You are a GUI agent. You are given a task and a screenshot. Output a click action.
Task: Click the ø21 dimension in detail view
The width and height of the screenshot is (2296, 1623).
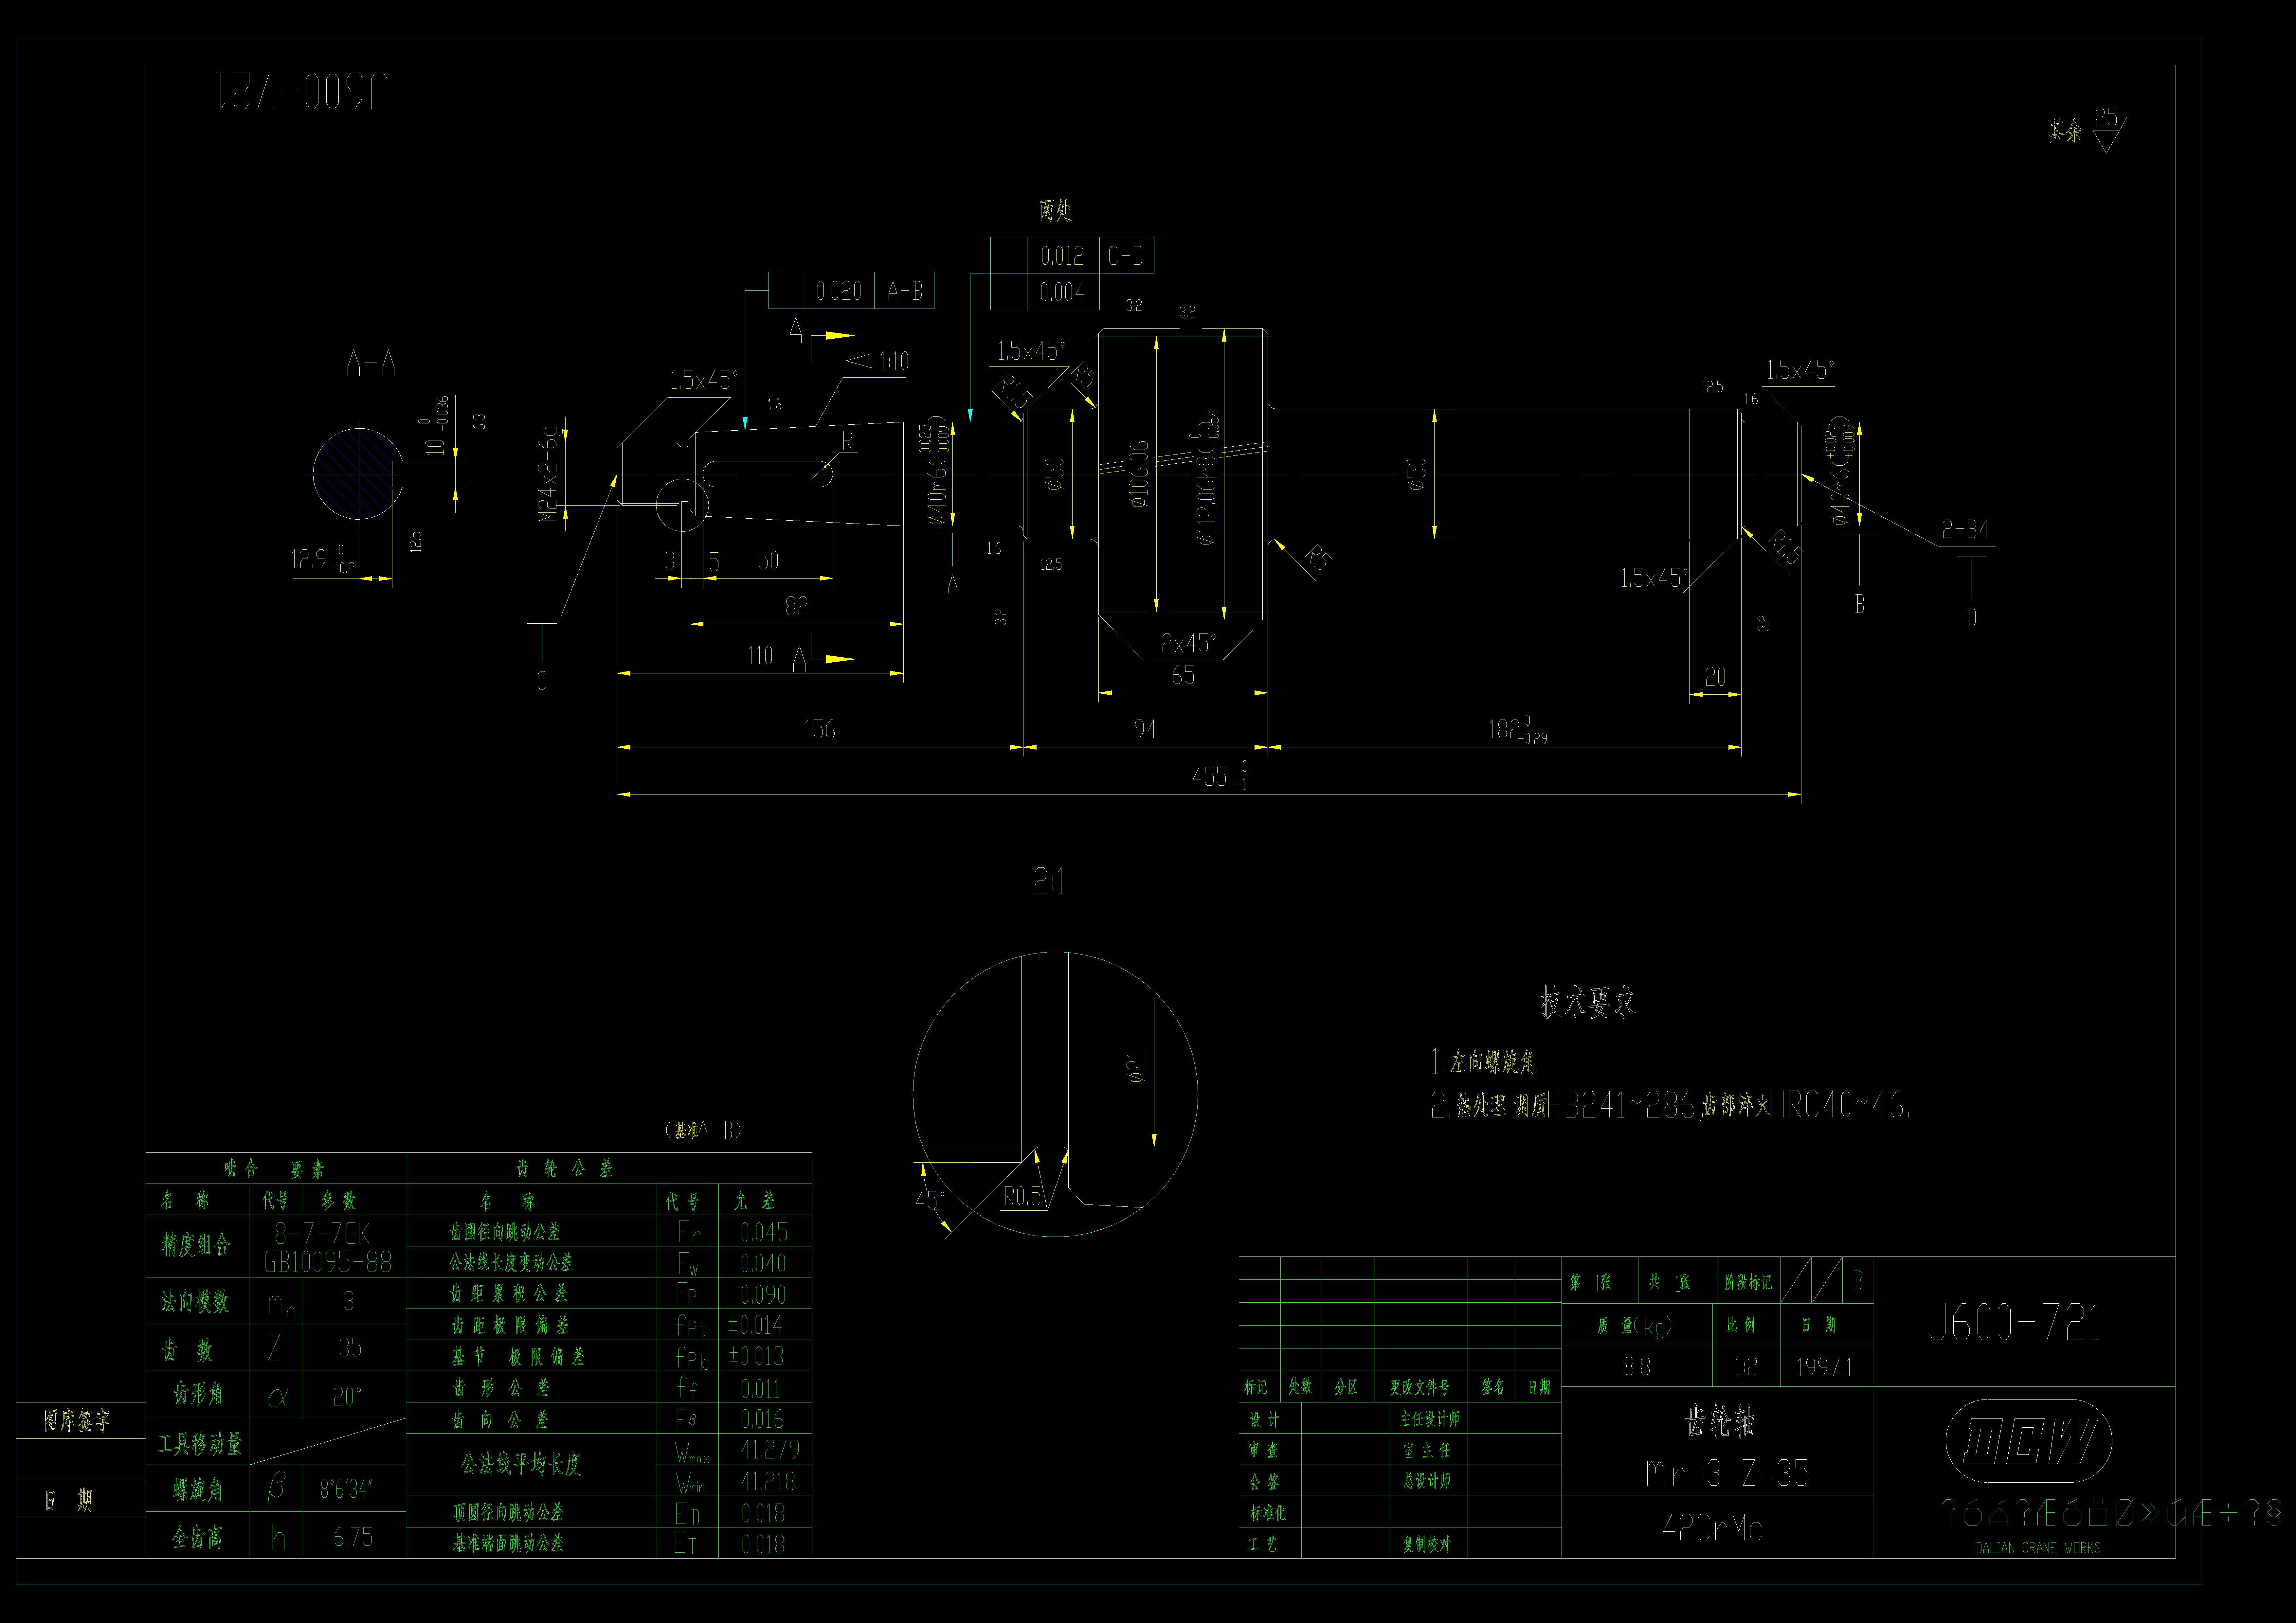point(1136,1067)
